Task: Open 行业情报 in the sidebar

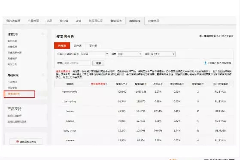Action: [12, 82]
